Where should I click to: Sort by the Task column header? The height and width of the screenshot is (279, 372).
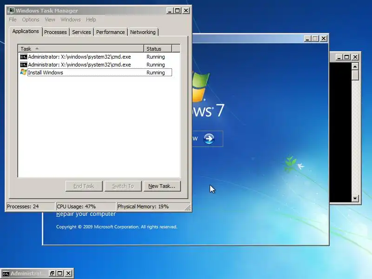coord(81,49)
